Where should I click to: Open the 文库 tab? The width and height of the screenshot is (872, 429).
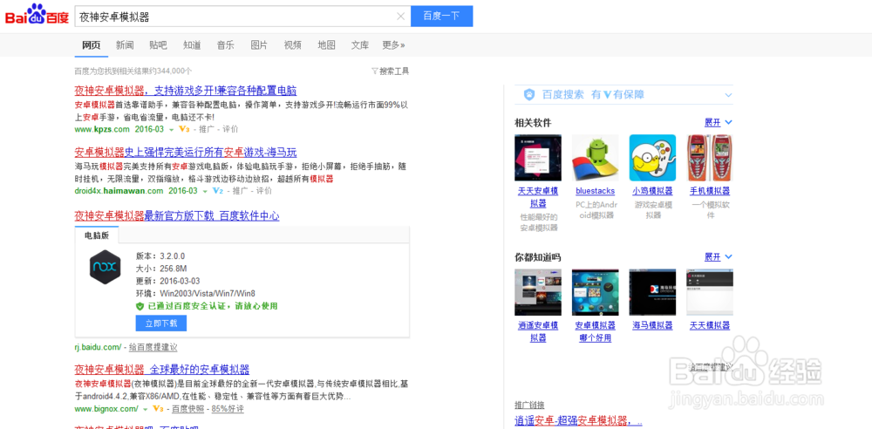(360, 45)
